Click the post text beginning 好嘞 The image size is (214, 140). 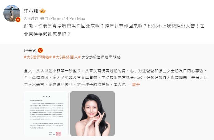(x=114, y=30)
